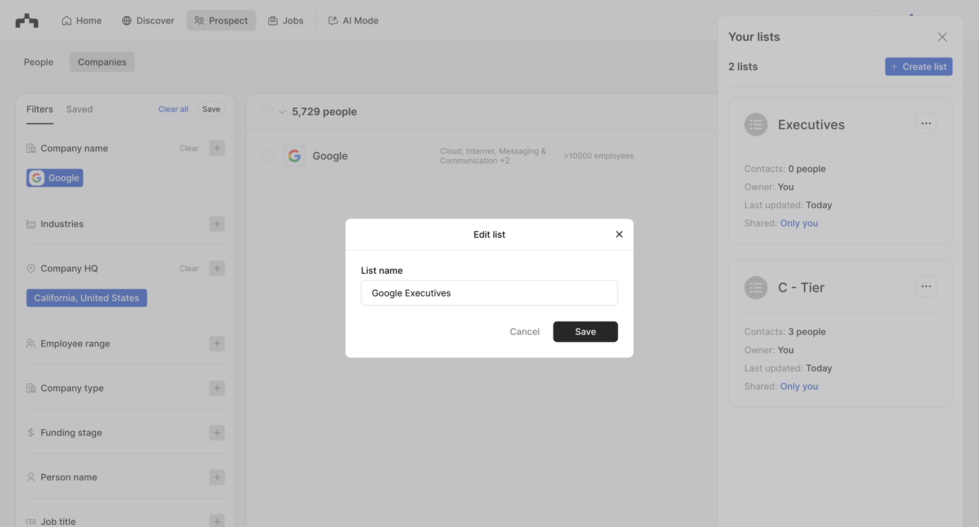Click the California, United States chip
The width and height of the screenshot is (979, 527).
pyautogui.click(x=87, y=298)
